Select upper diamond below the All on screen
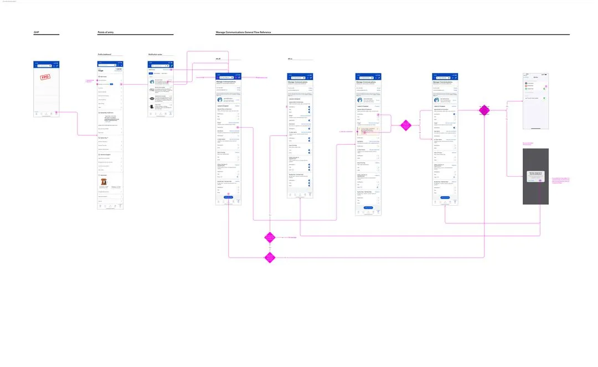The height and width of the screenshot is (367, 598). pyautogui.click(x=270, y=238)
